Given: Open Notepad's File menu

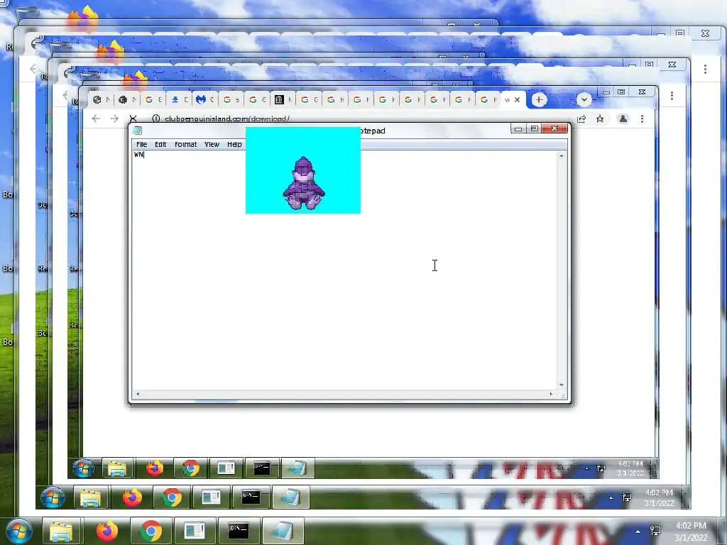Looking at the screenshot, I should tap(142, 145).
